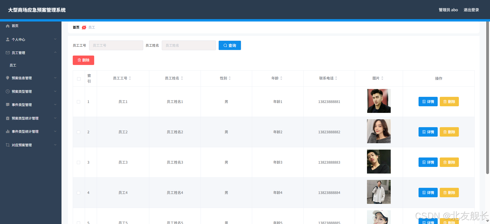Viewport: 490px width, 224px height.
Task: Open the photo thumbnail of 员工2
Action: 379,131
